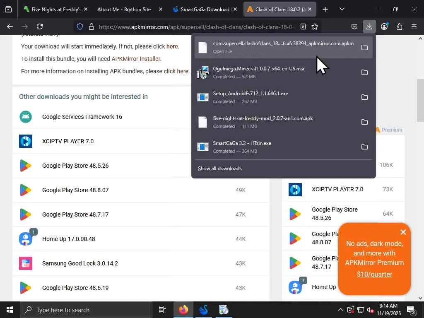Click Google Services Framework android icon

(x=26, y=117)
